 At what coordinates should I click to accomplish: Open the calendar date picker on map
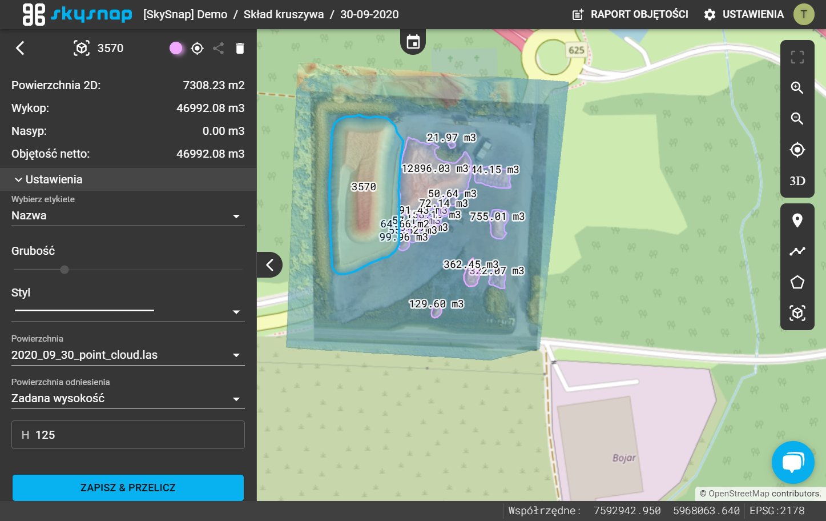413,42
